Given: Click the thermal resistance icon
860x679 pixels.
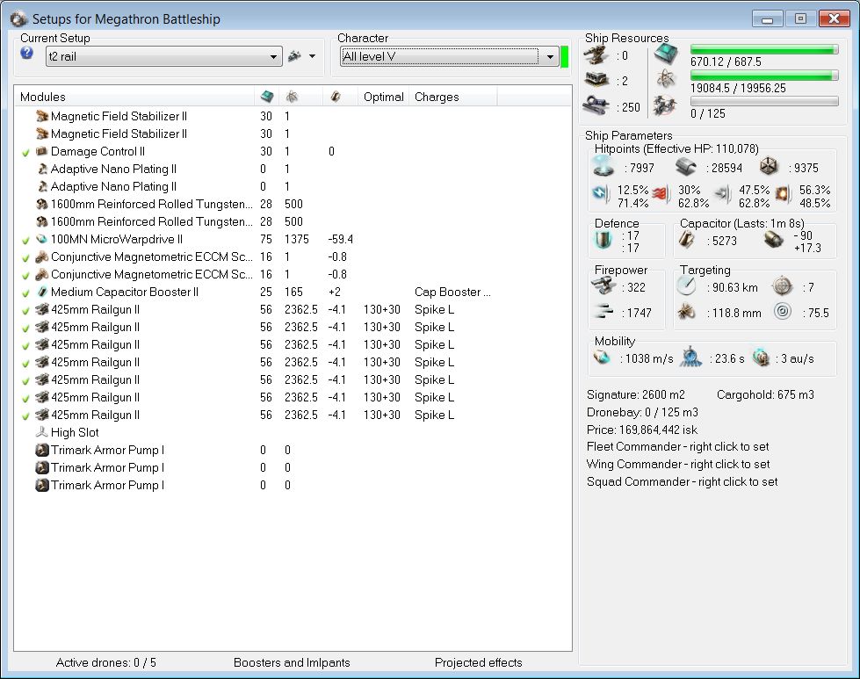Looking at the screenshot, I should 661,193.
